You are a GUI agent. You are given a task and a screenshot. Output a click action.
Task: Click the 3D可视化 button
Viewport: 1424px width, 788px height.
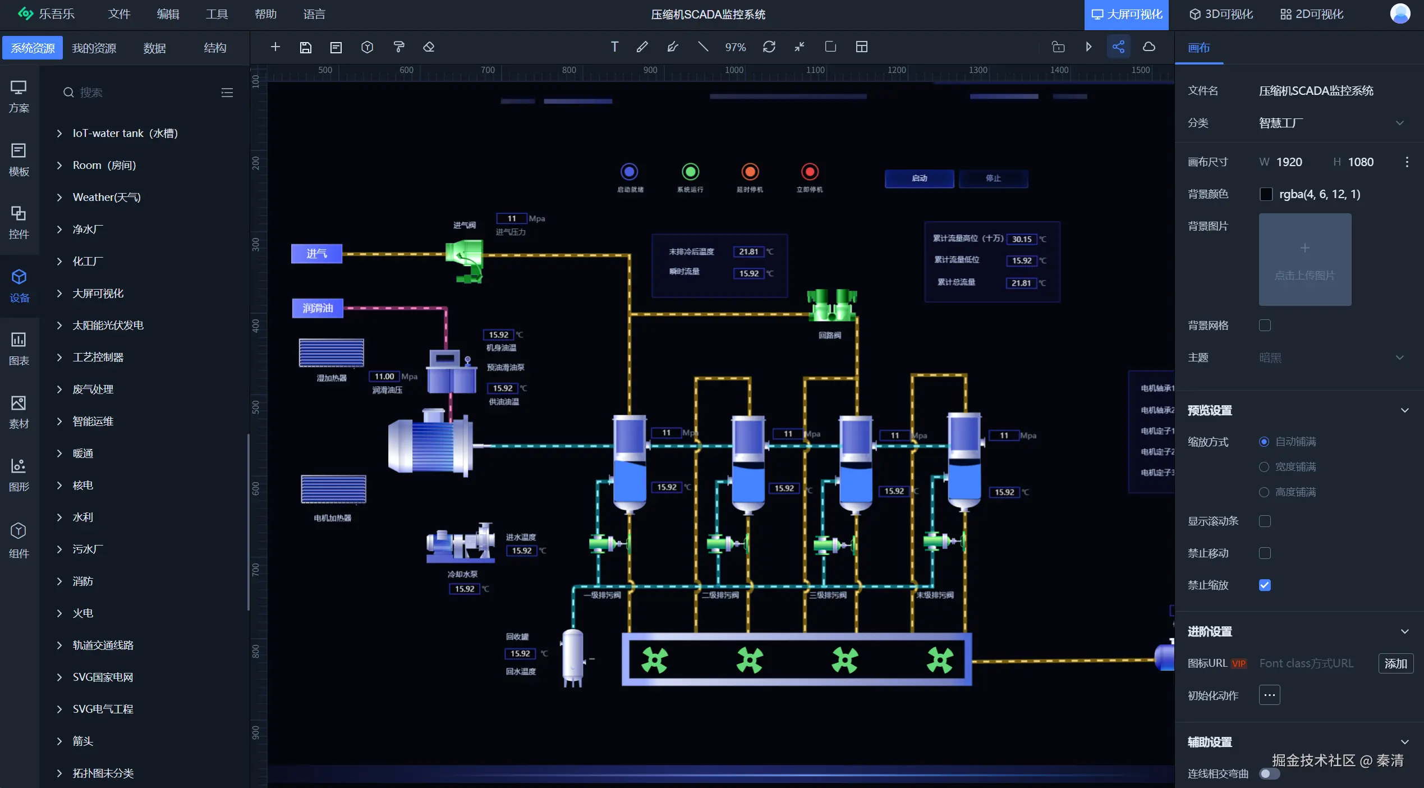pyautogui.click(x=1221, y=15)
